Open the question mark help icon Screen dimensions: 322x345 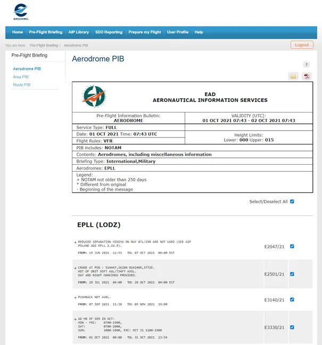pos(307,65)
